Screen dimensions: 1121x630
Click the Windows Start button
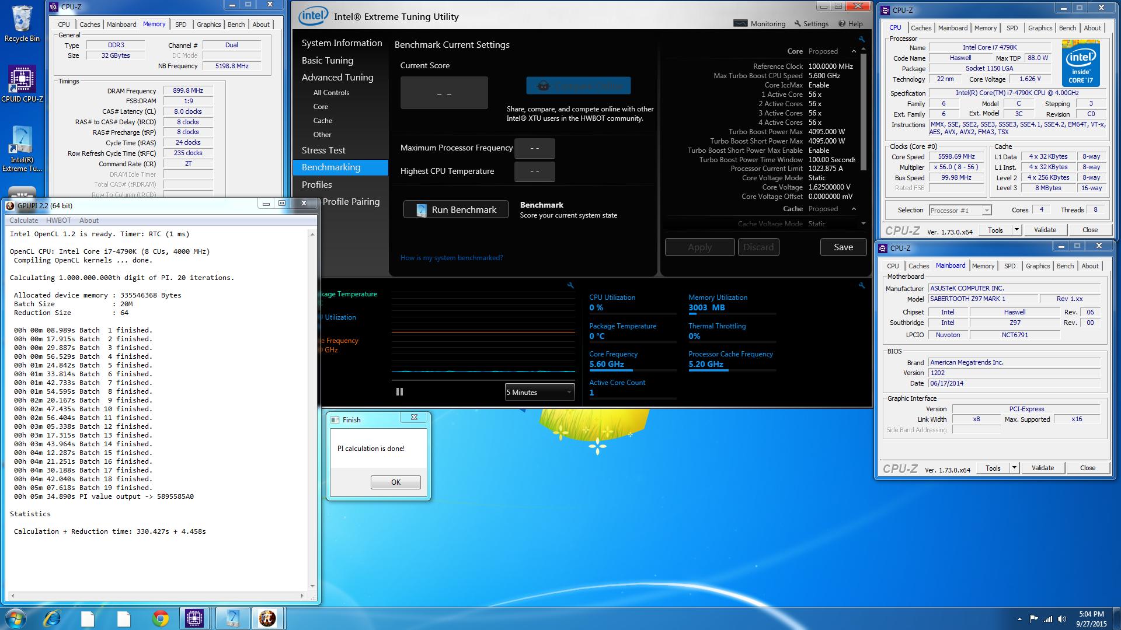click(x=16, y=618)
